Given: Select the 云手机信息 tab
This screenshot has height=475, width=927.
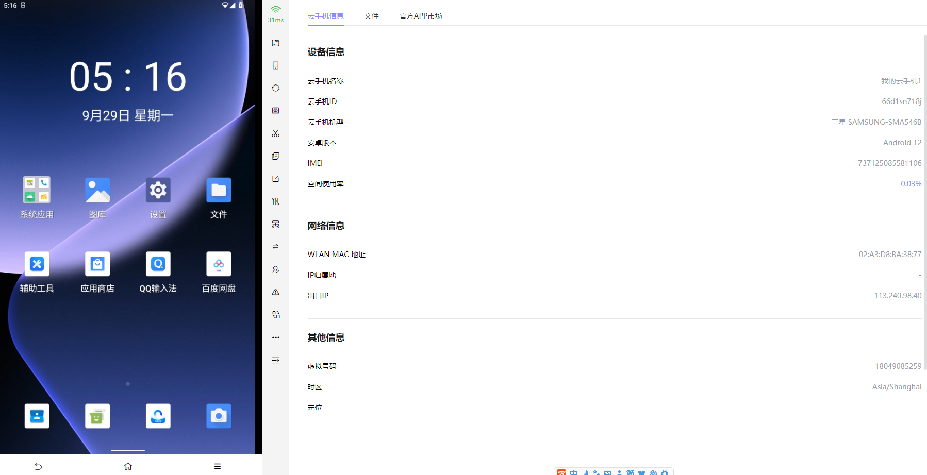Looking at the screenshot, I should coord(325,16).
